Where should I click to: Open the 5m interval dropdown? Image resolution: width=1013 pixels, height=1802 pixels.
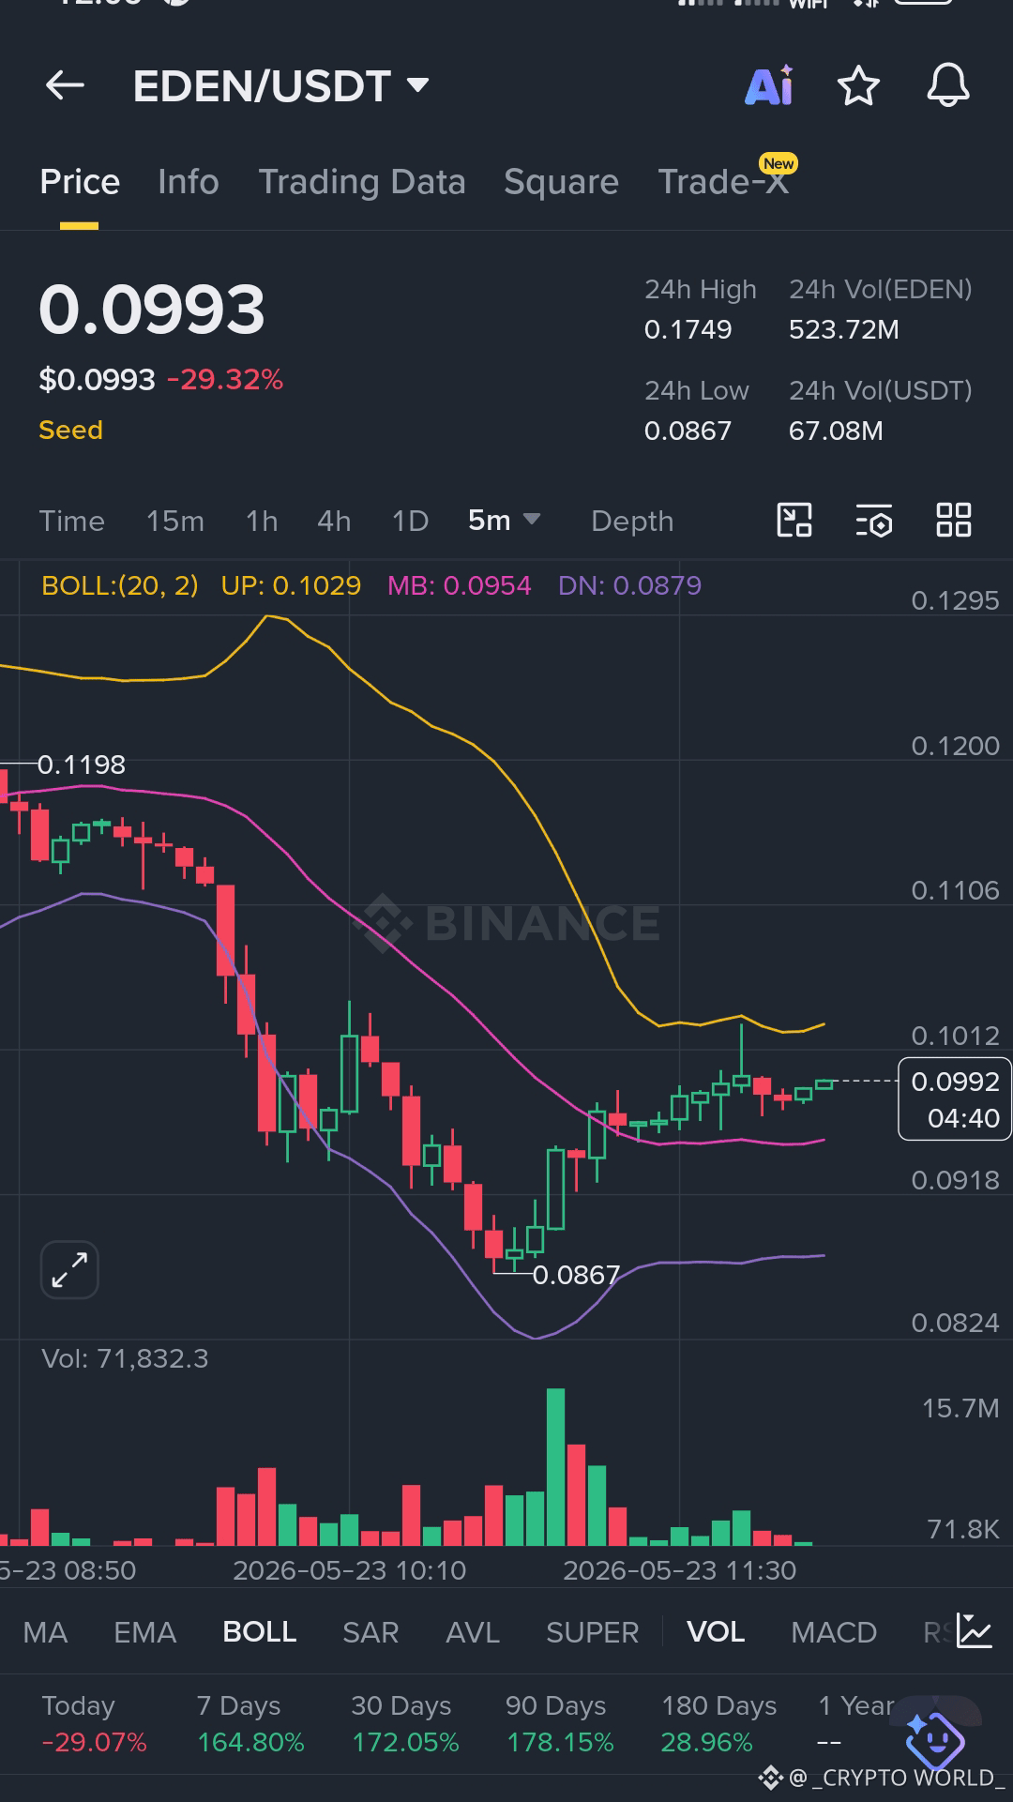coord(505,520)
